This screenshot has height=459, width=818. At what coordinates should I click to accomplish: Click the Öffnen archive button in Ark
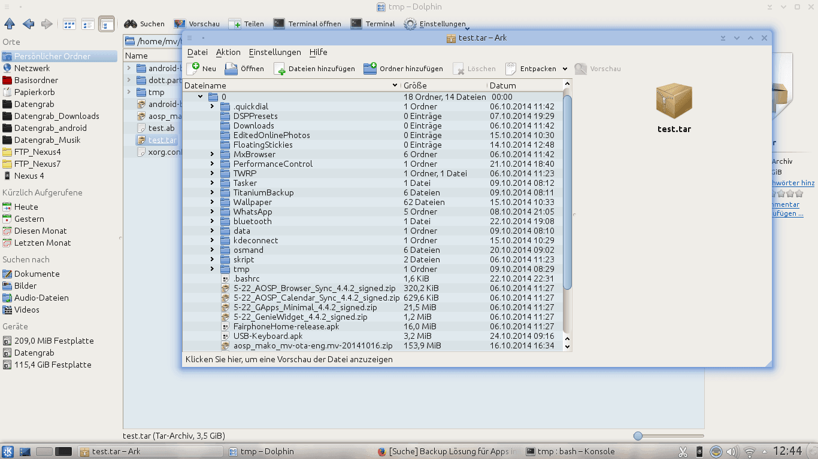coord(244,69)
